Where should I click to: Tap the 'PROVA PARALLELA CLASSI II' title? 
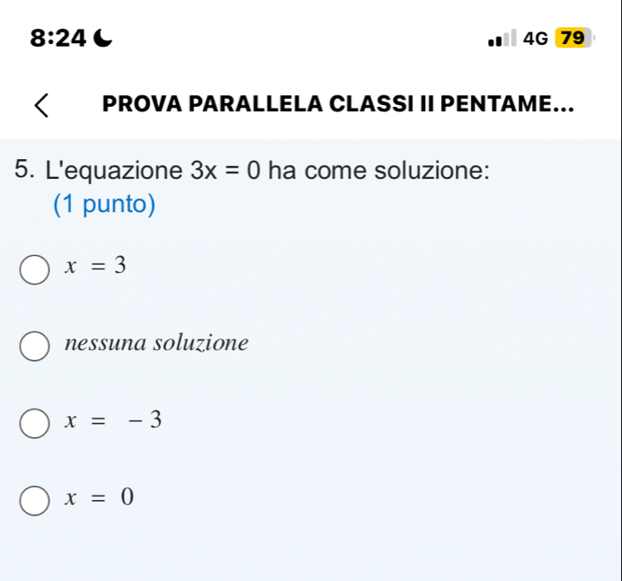point(338,105)
